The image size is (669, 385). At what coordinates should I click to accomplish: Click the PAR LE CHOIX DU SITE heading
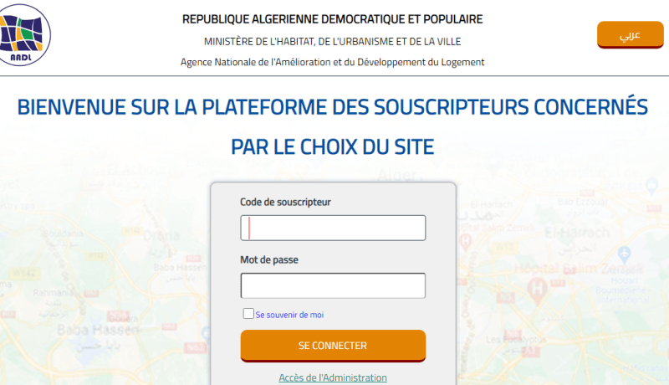click(x=332, y=146)
